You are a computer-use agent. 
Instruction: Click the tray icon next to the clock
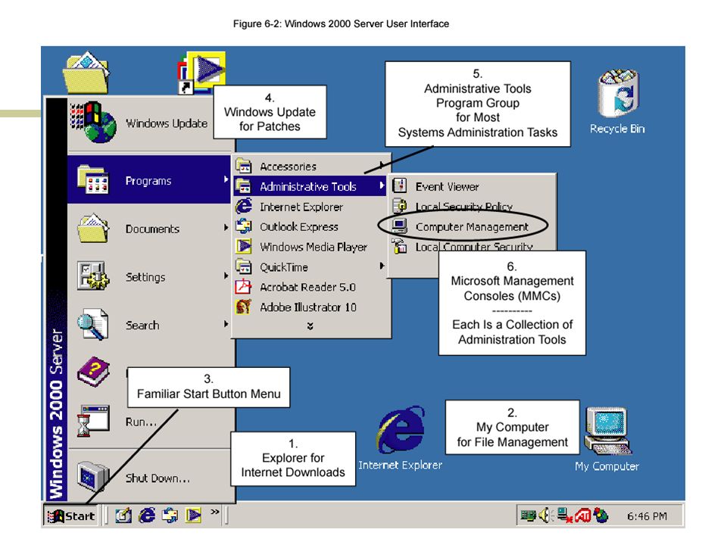(601, 515)
